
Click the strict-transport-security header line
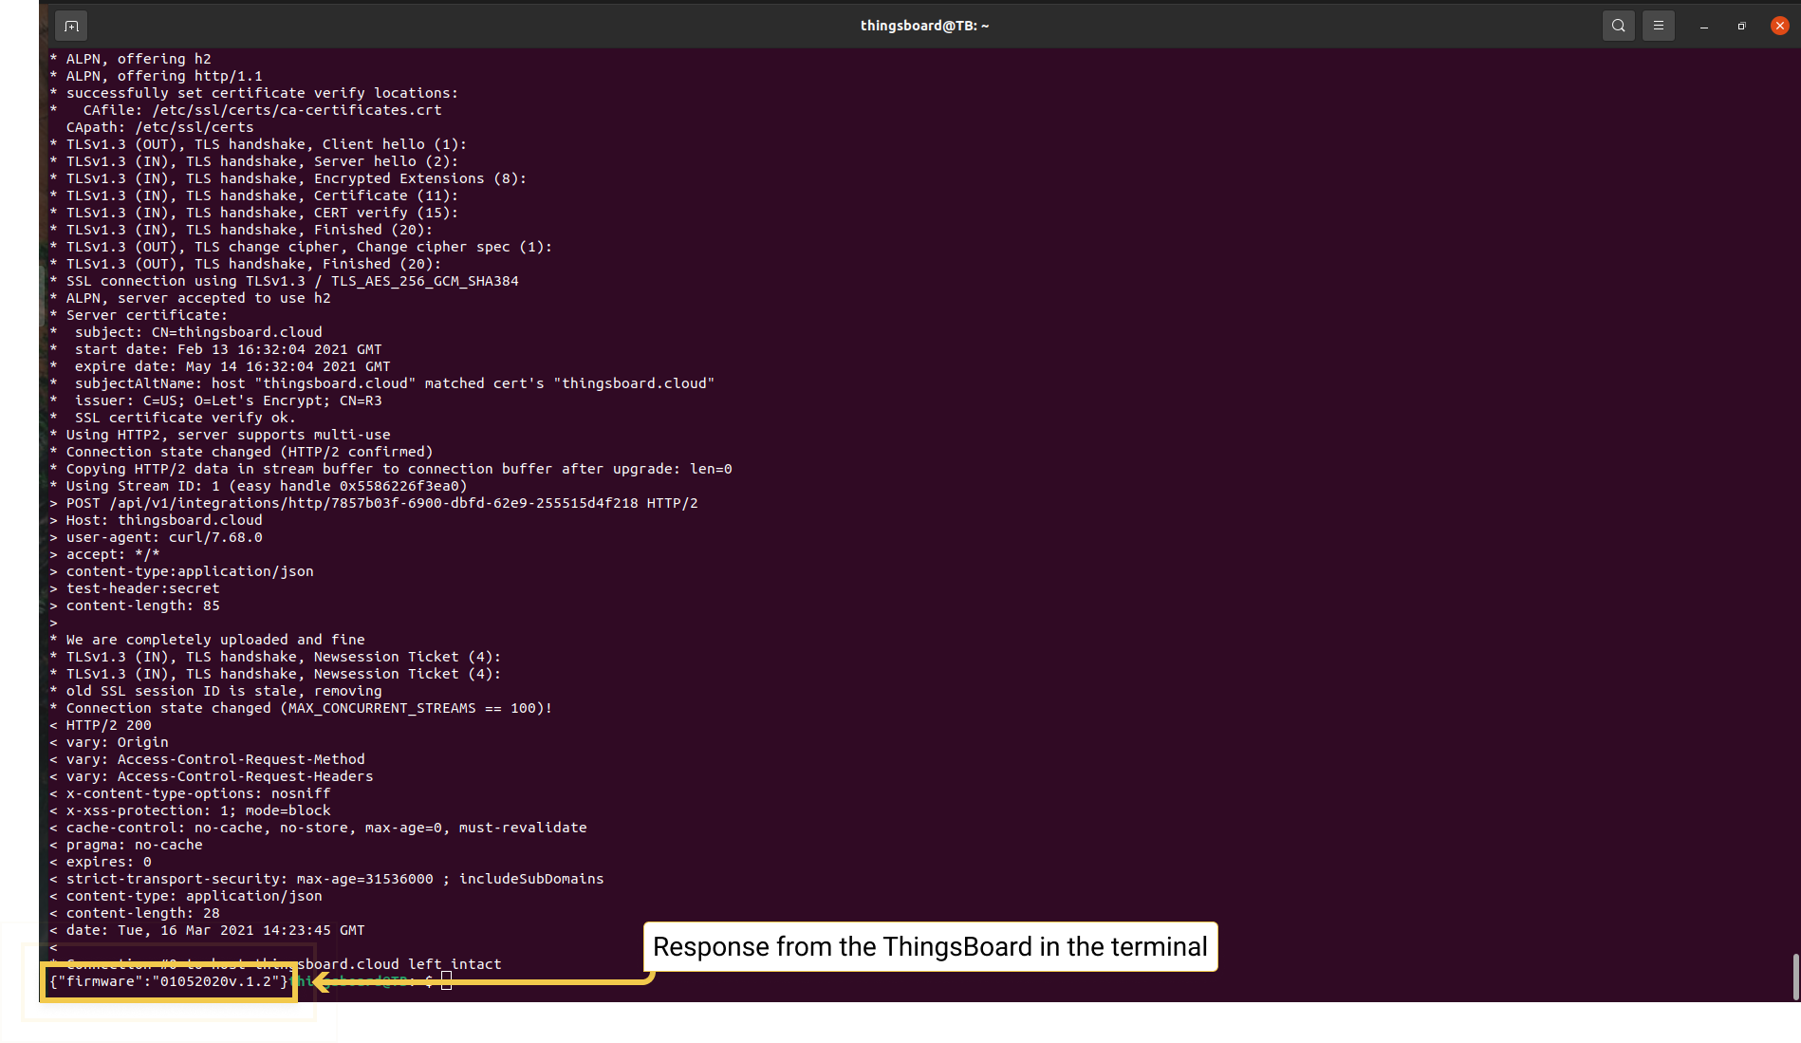(x=327, y=879)
